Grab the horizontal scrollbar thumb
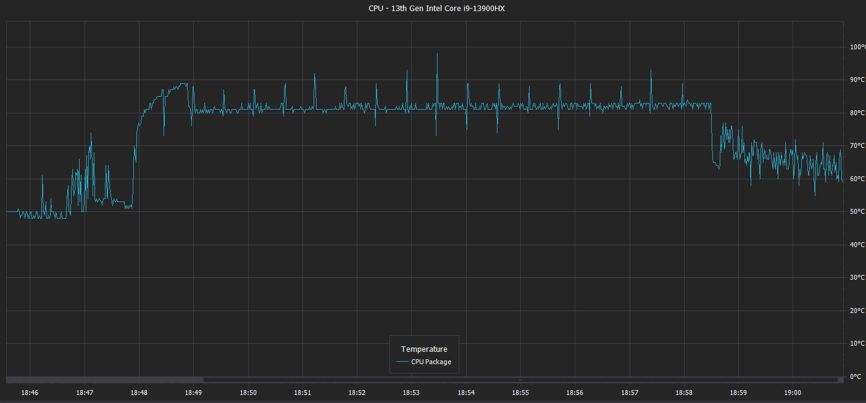The height and width of the screenshot is (403, 866). click(105, 380)
